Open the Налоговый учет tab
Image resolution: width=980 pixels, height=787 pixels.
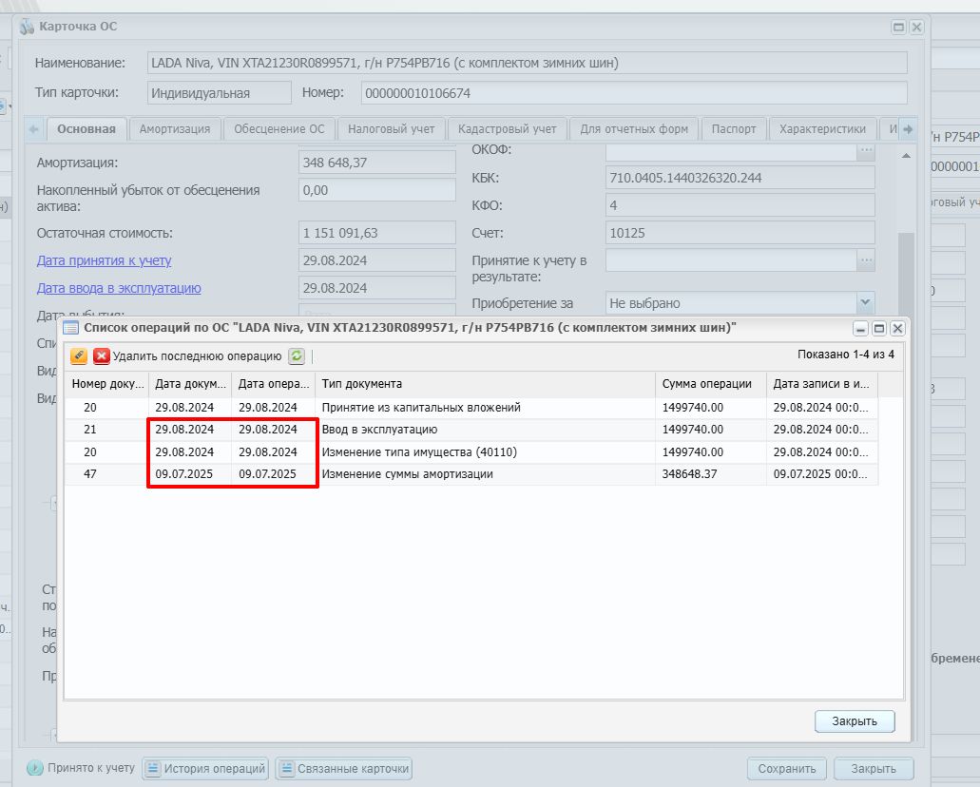(391, 129)
